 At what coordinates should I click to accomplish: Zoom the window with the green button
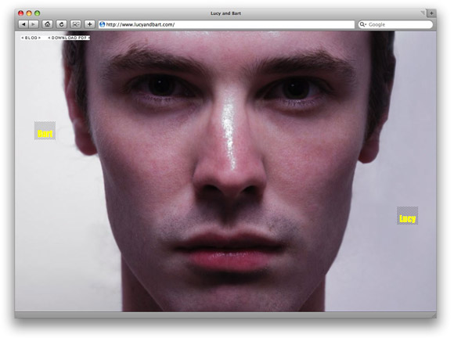(x=38, y=13)
